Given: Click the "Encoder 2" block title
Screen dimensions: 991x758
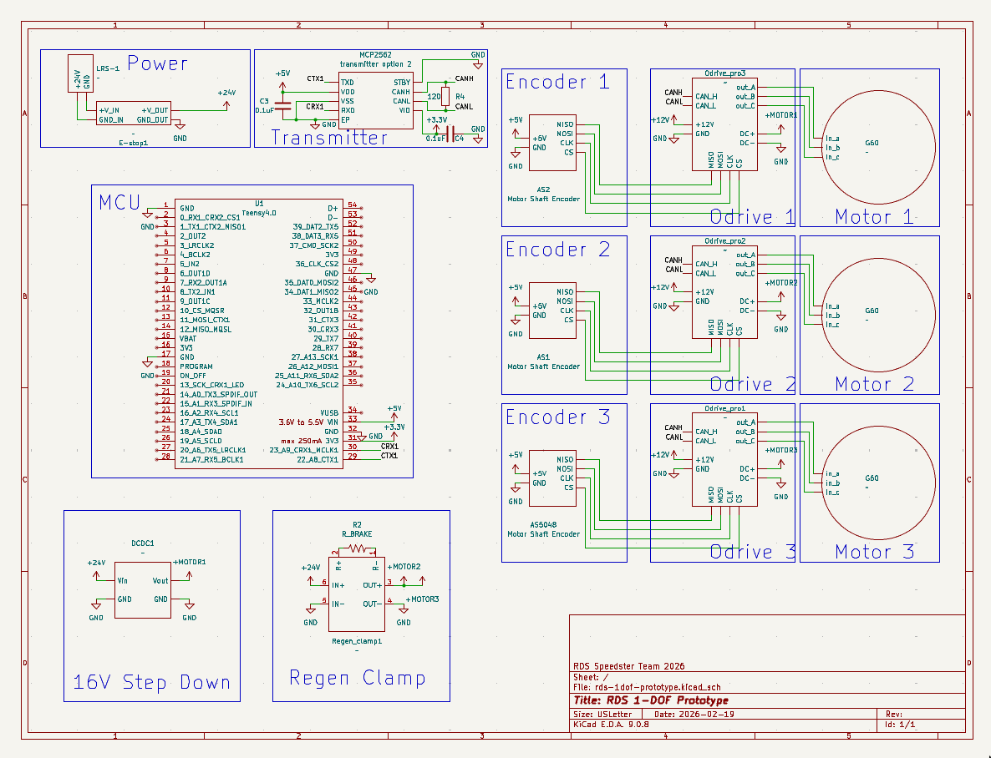Looking at the screenshot, I should tap(557, 250).
